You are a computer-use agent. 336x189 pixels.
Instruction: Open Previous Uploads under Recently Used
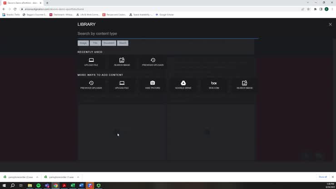point(153,62)
